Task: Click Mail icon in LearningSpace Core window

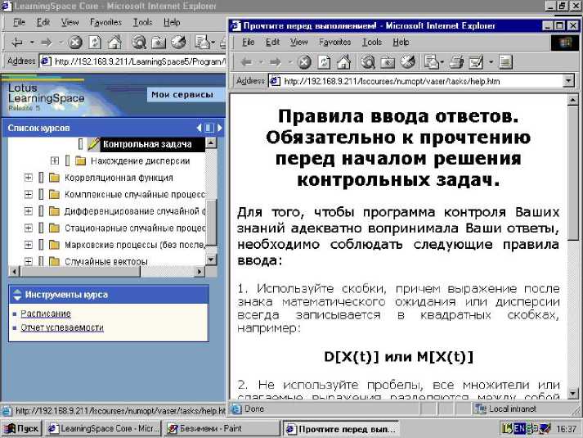Action: [x=202, y=43]
